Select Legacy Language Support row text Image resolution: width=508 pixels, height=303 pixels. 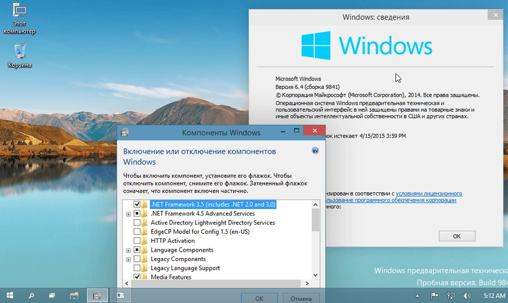click(185, 268)
